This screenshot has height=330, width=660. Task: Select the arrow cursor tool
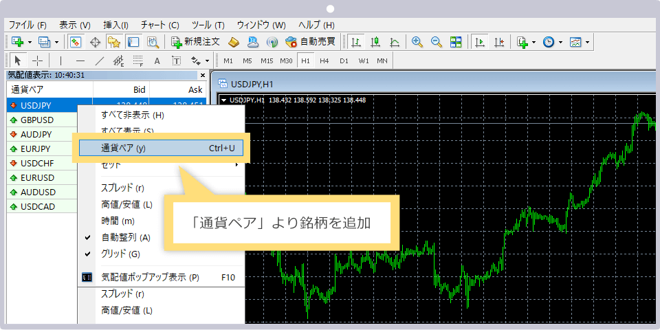click(18, 60)
